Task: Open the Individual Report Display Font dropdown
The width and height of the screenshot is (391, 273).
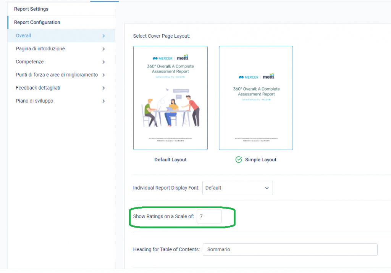Action: (x=238, y=188)
